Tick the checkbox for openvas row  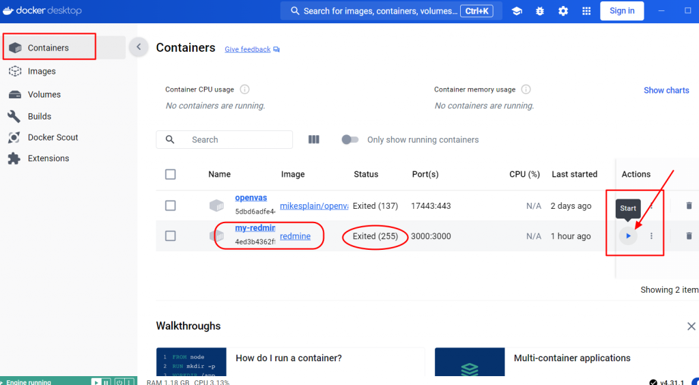(x=170, y=205)
